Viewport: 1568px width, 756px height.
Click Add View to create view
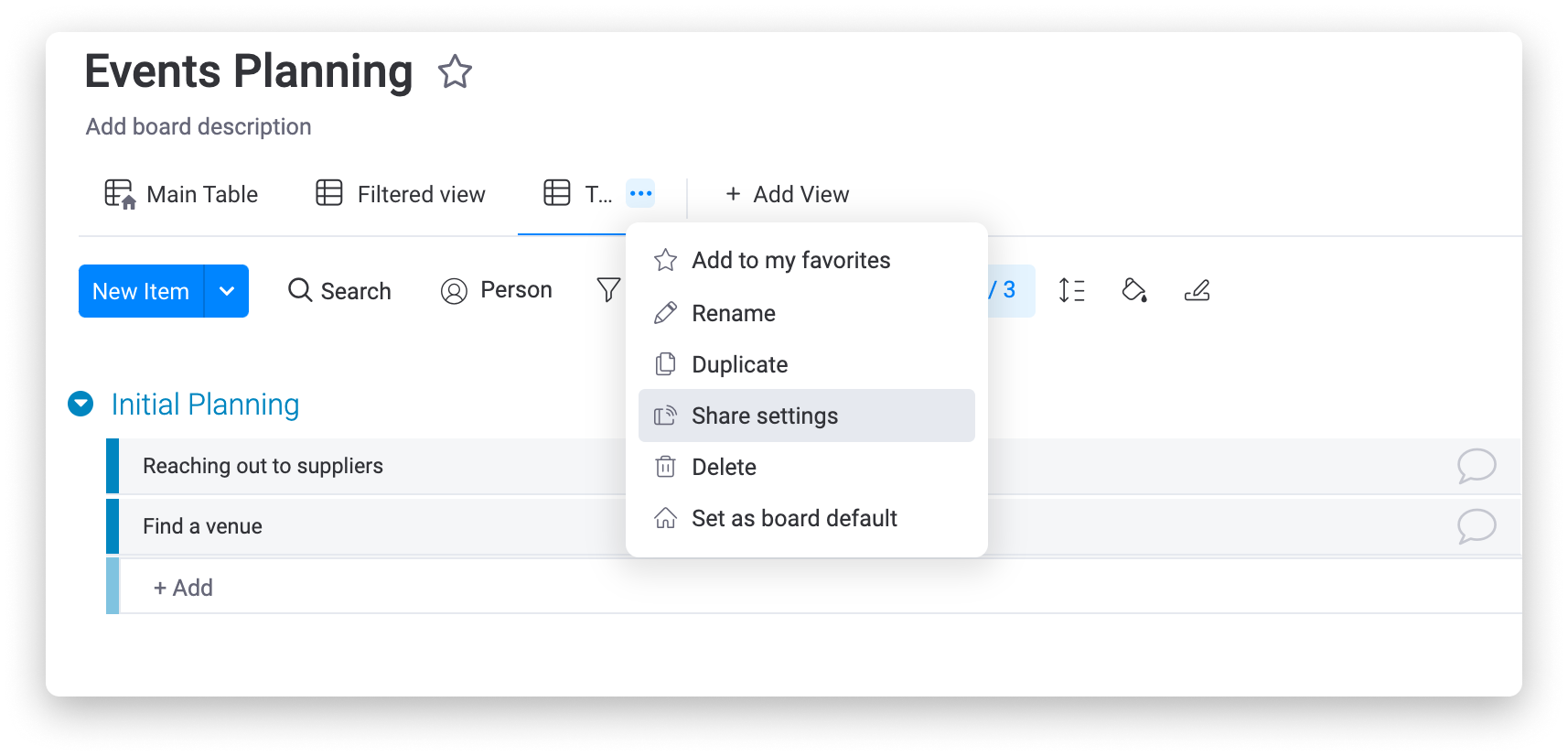point(787,194)
